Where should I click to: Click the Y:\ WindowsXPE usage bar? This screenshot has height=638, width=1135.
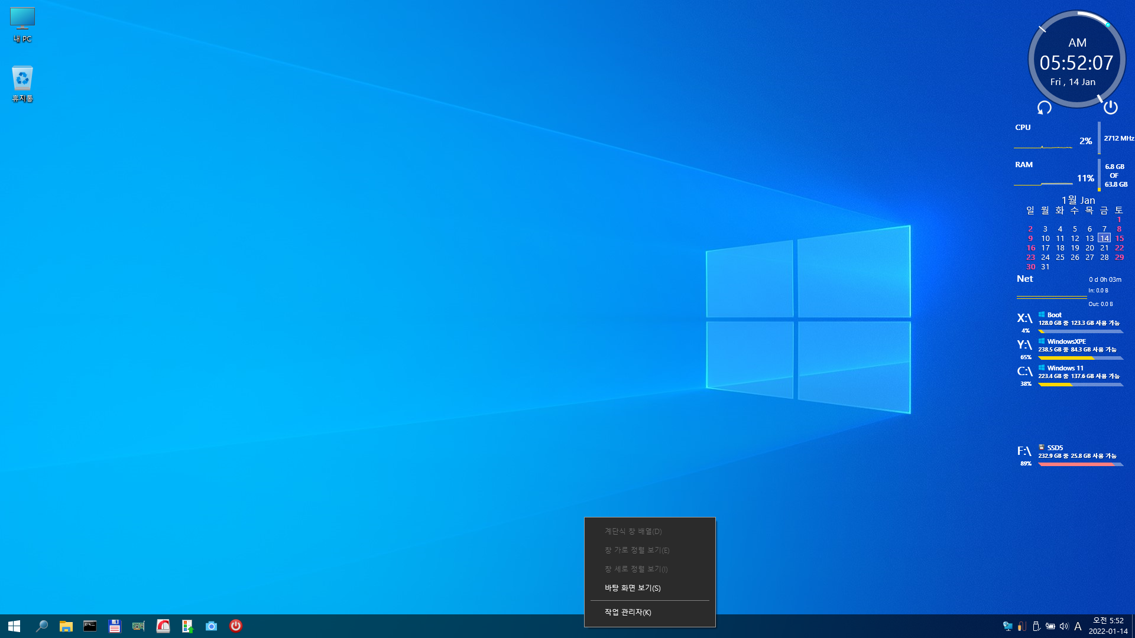(1081, 358)
